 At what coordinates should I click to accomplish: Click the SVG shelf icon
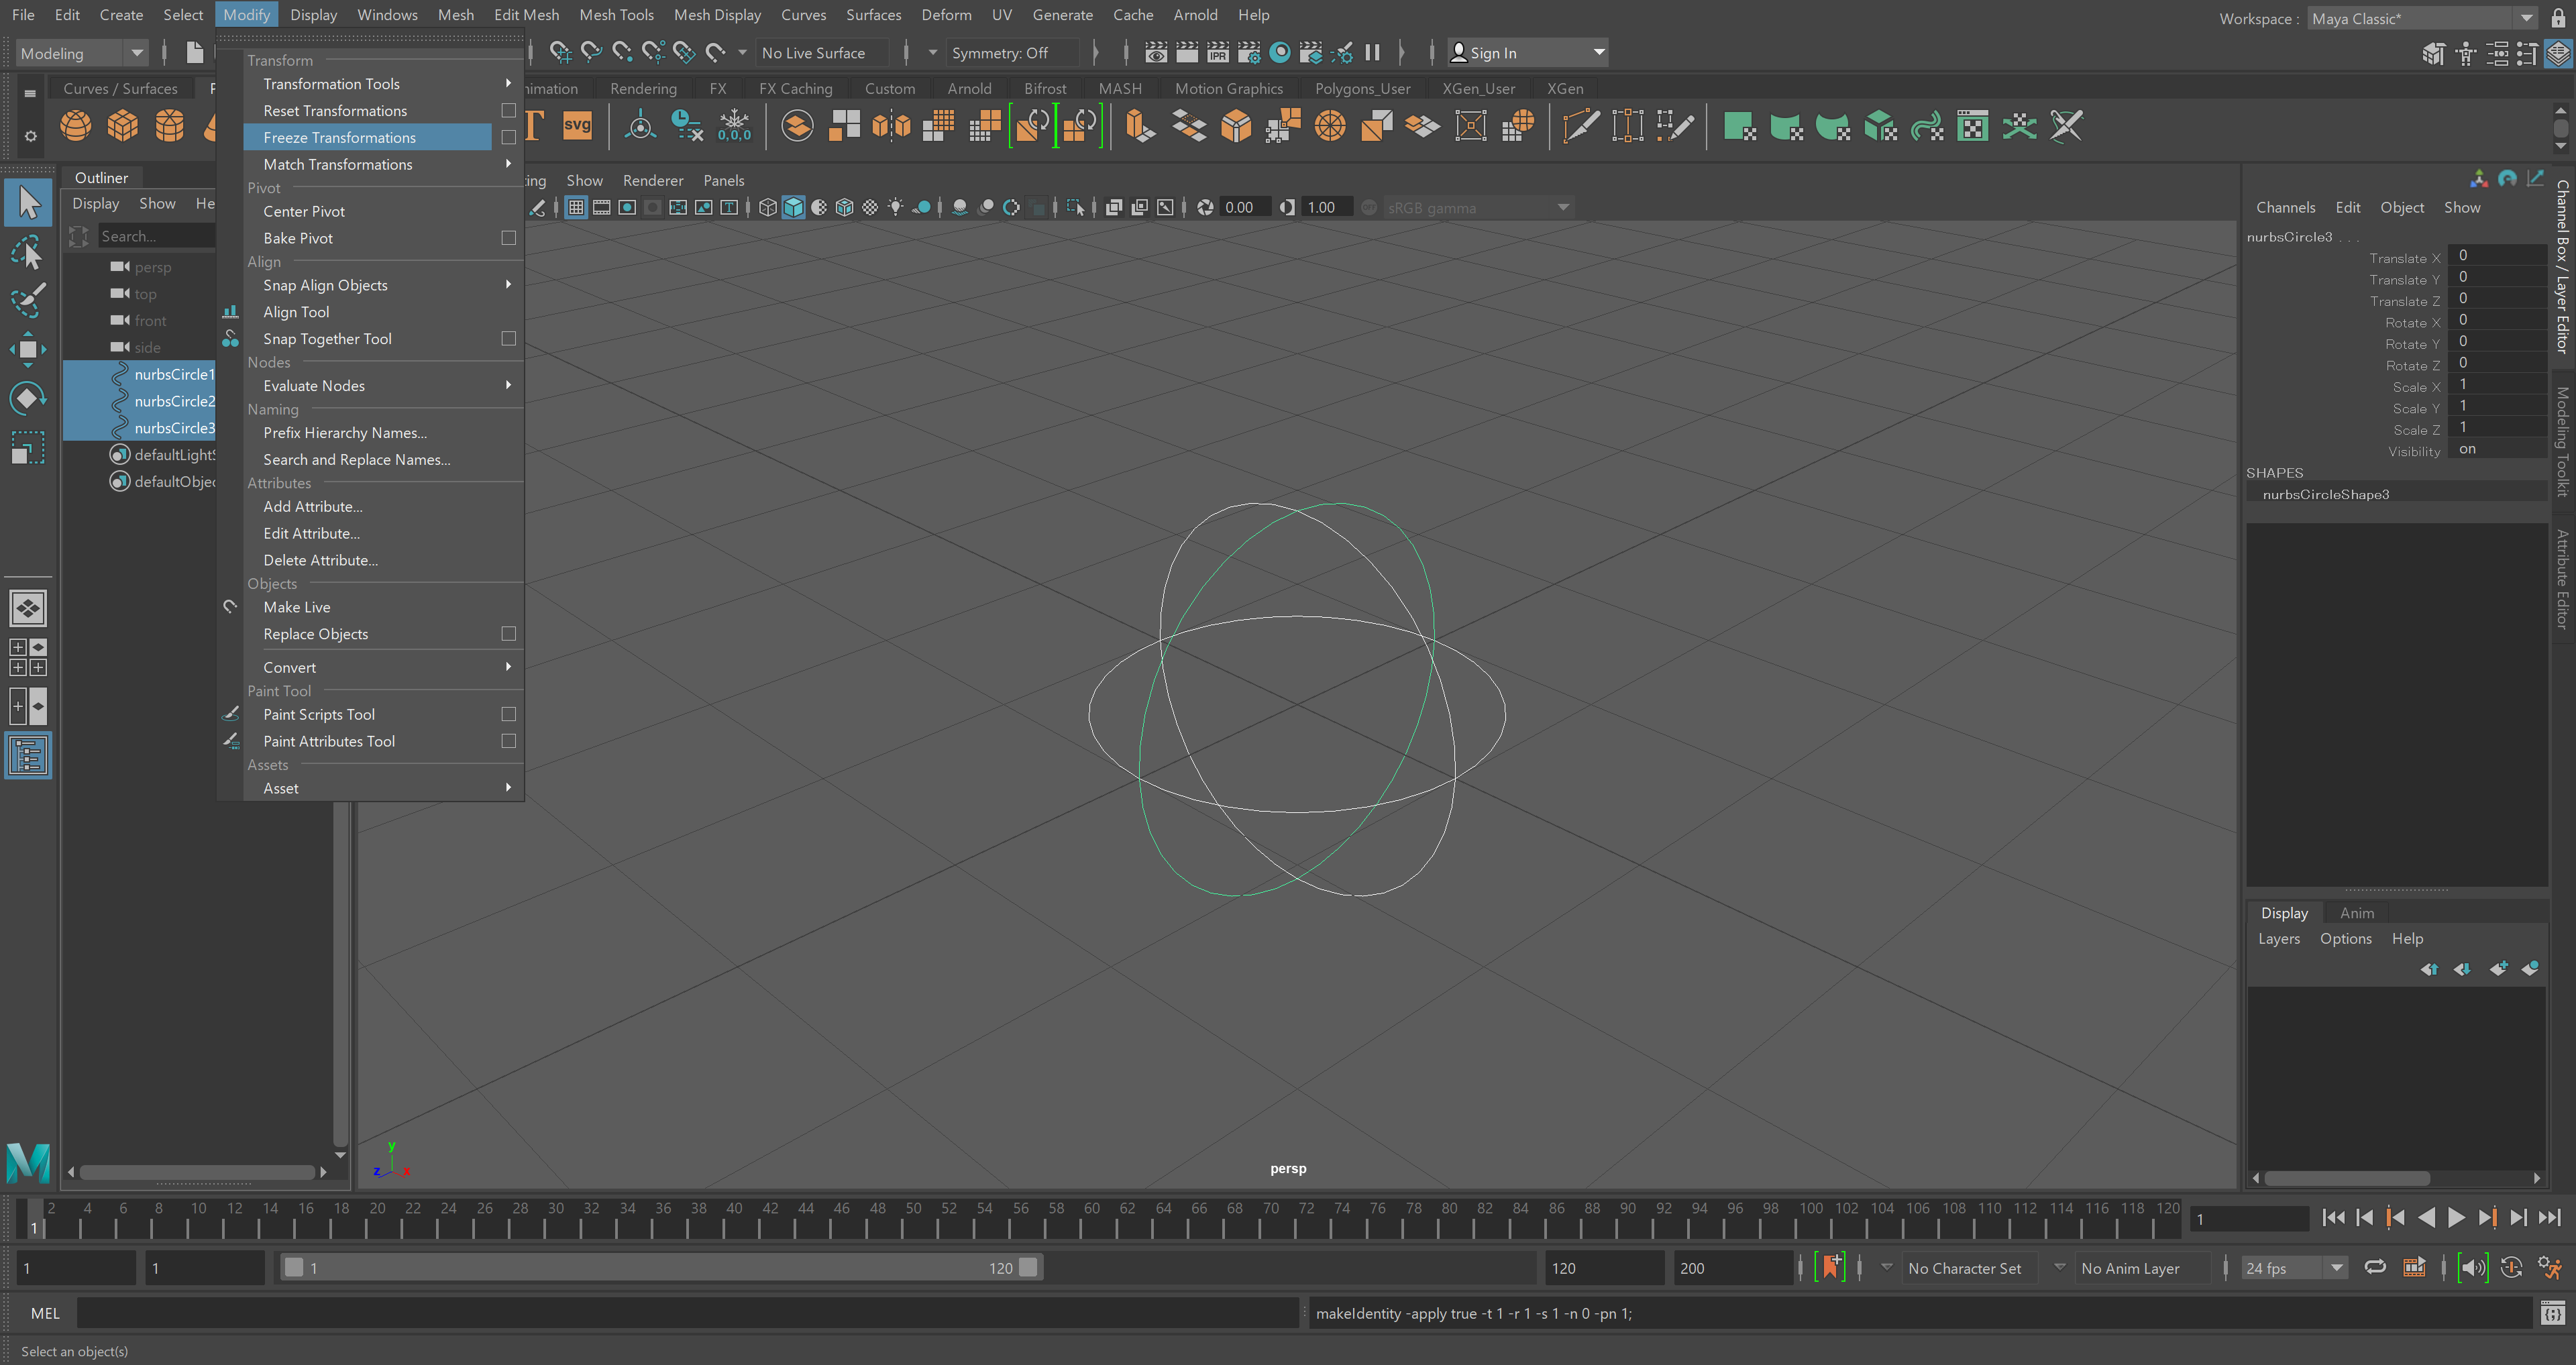pyautogui.click(x=577, y=126)
